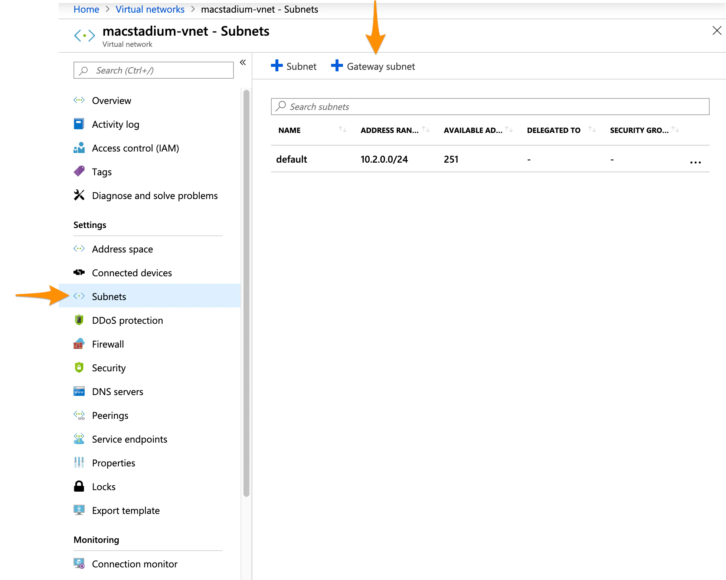Select the Service endpoints icon

click(79, 439)
